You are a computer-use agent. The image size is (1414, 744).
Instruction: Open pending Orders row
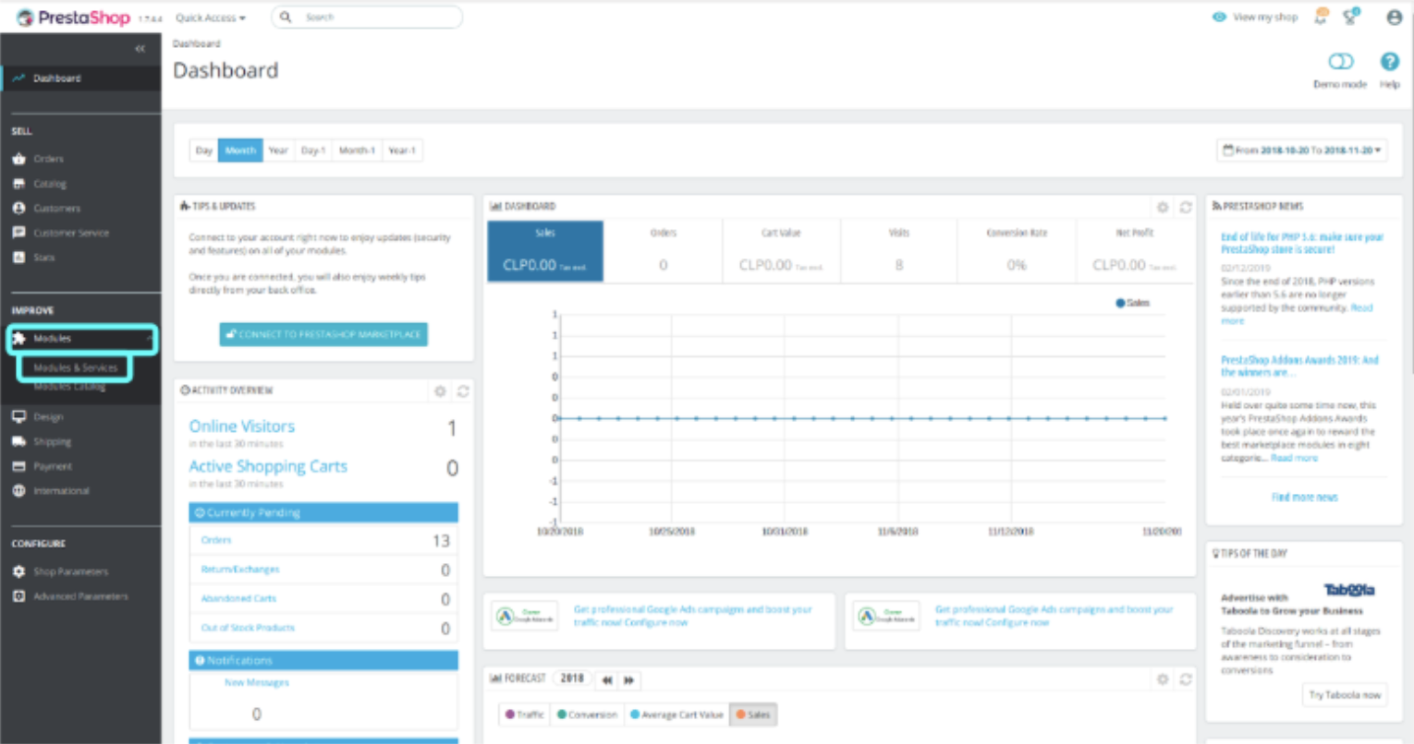323,540
